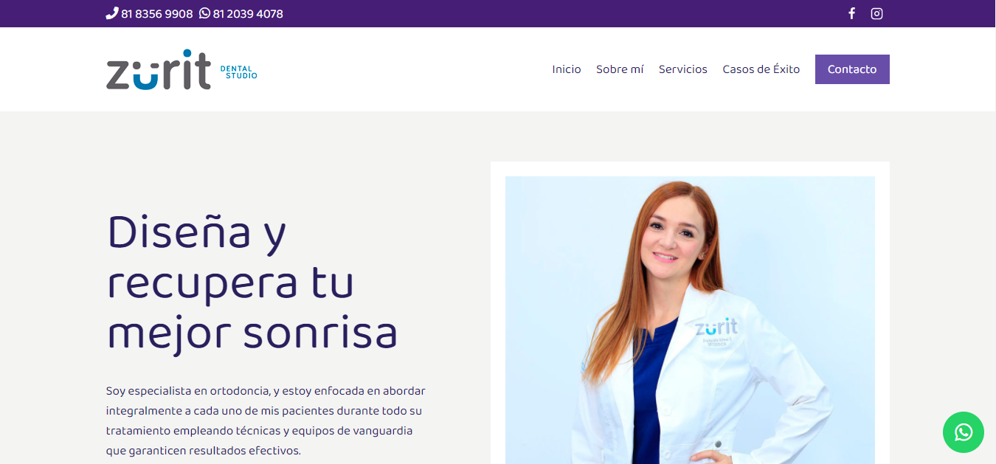Click the Zurit logo in the header
The image size is (996, 464).
[x=159, y=69]
